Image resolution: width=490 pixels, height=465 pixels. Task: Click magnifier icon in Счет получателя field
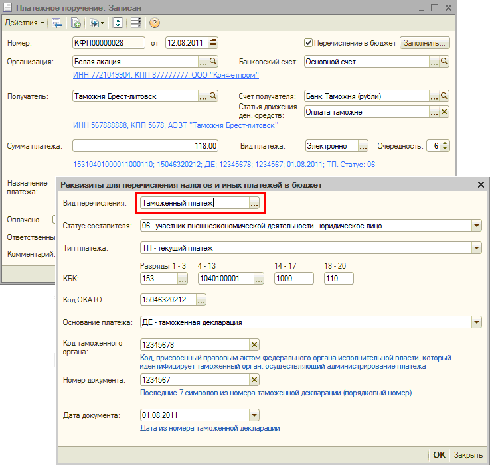point(444,96)
